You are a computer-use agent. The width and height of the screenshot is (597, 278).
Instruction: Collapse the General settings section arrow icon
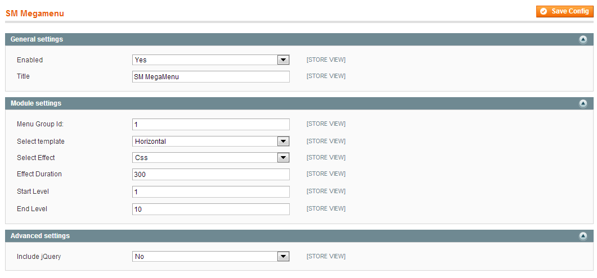click(583, 39)
